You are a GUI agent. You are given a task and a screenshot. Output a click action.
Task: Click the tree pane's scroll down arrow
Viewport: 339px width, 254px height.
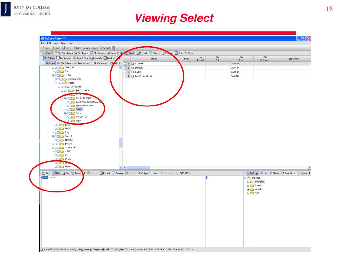tap(121, 168)
